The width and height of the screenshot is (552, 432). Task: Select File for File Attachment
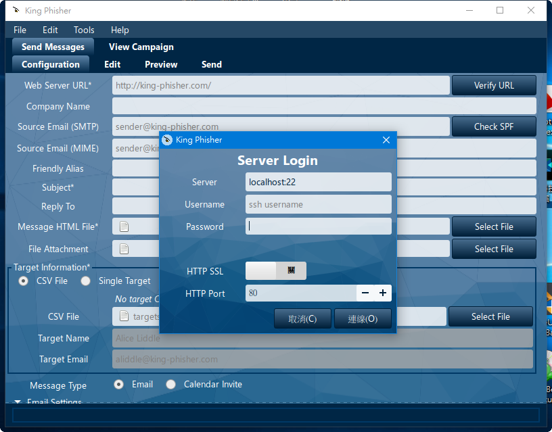[x=494, y=249]
